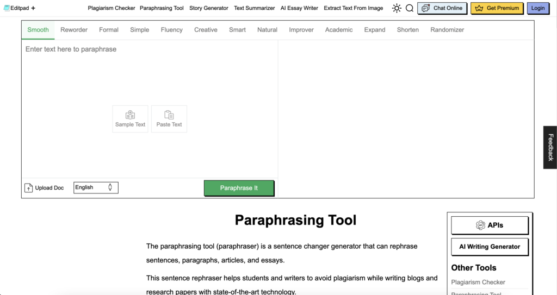Screen dimensions: 557x295
Task: Insert Sample Text using its icon button
Action: [x=130, y=119]
